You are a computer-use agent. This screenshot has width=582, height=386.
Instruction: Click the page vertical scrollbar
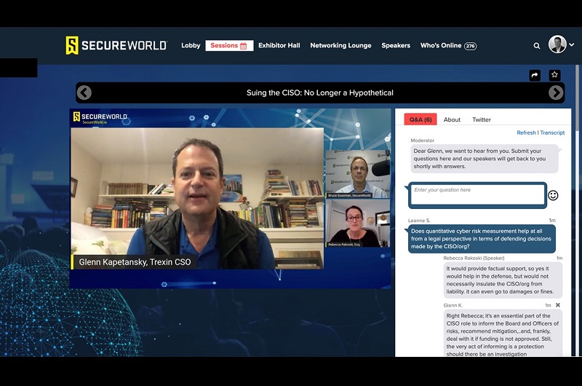pyautogui.click(x=577, y=98)
